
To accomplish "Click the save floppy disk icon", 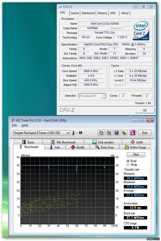I will (117, 133).
